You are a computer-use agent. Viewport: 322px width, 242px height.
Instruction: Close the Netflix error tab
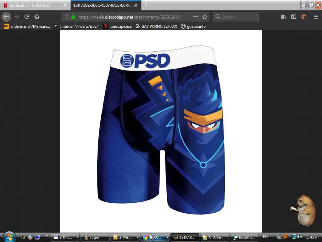(65, 5)
